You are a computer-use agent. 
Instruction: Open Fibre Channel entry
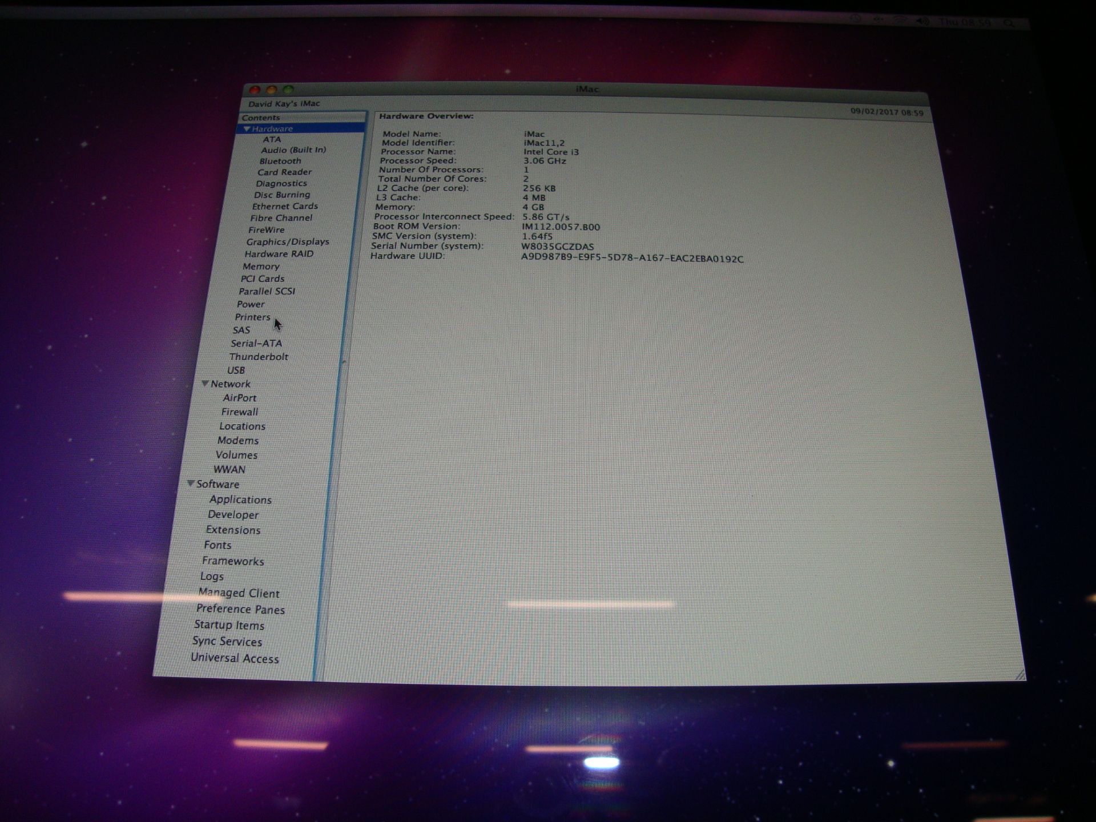tap(281, 218)
